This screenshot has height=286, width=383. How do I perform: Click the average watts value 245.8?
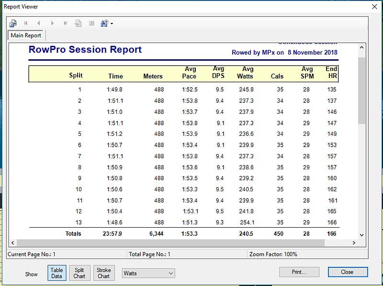click(246, 89)
